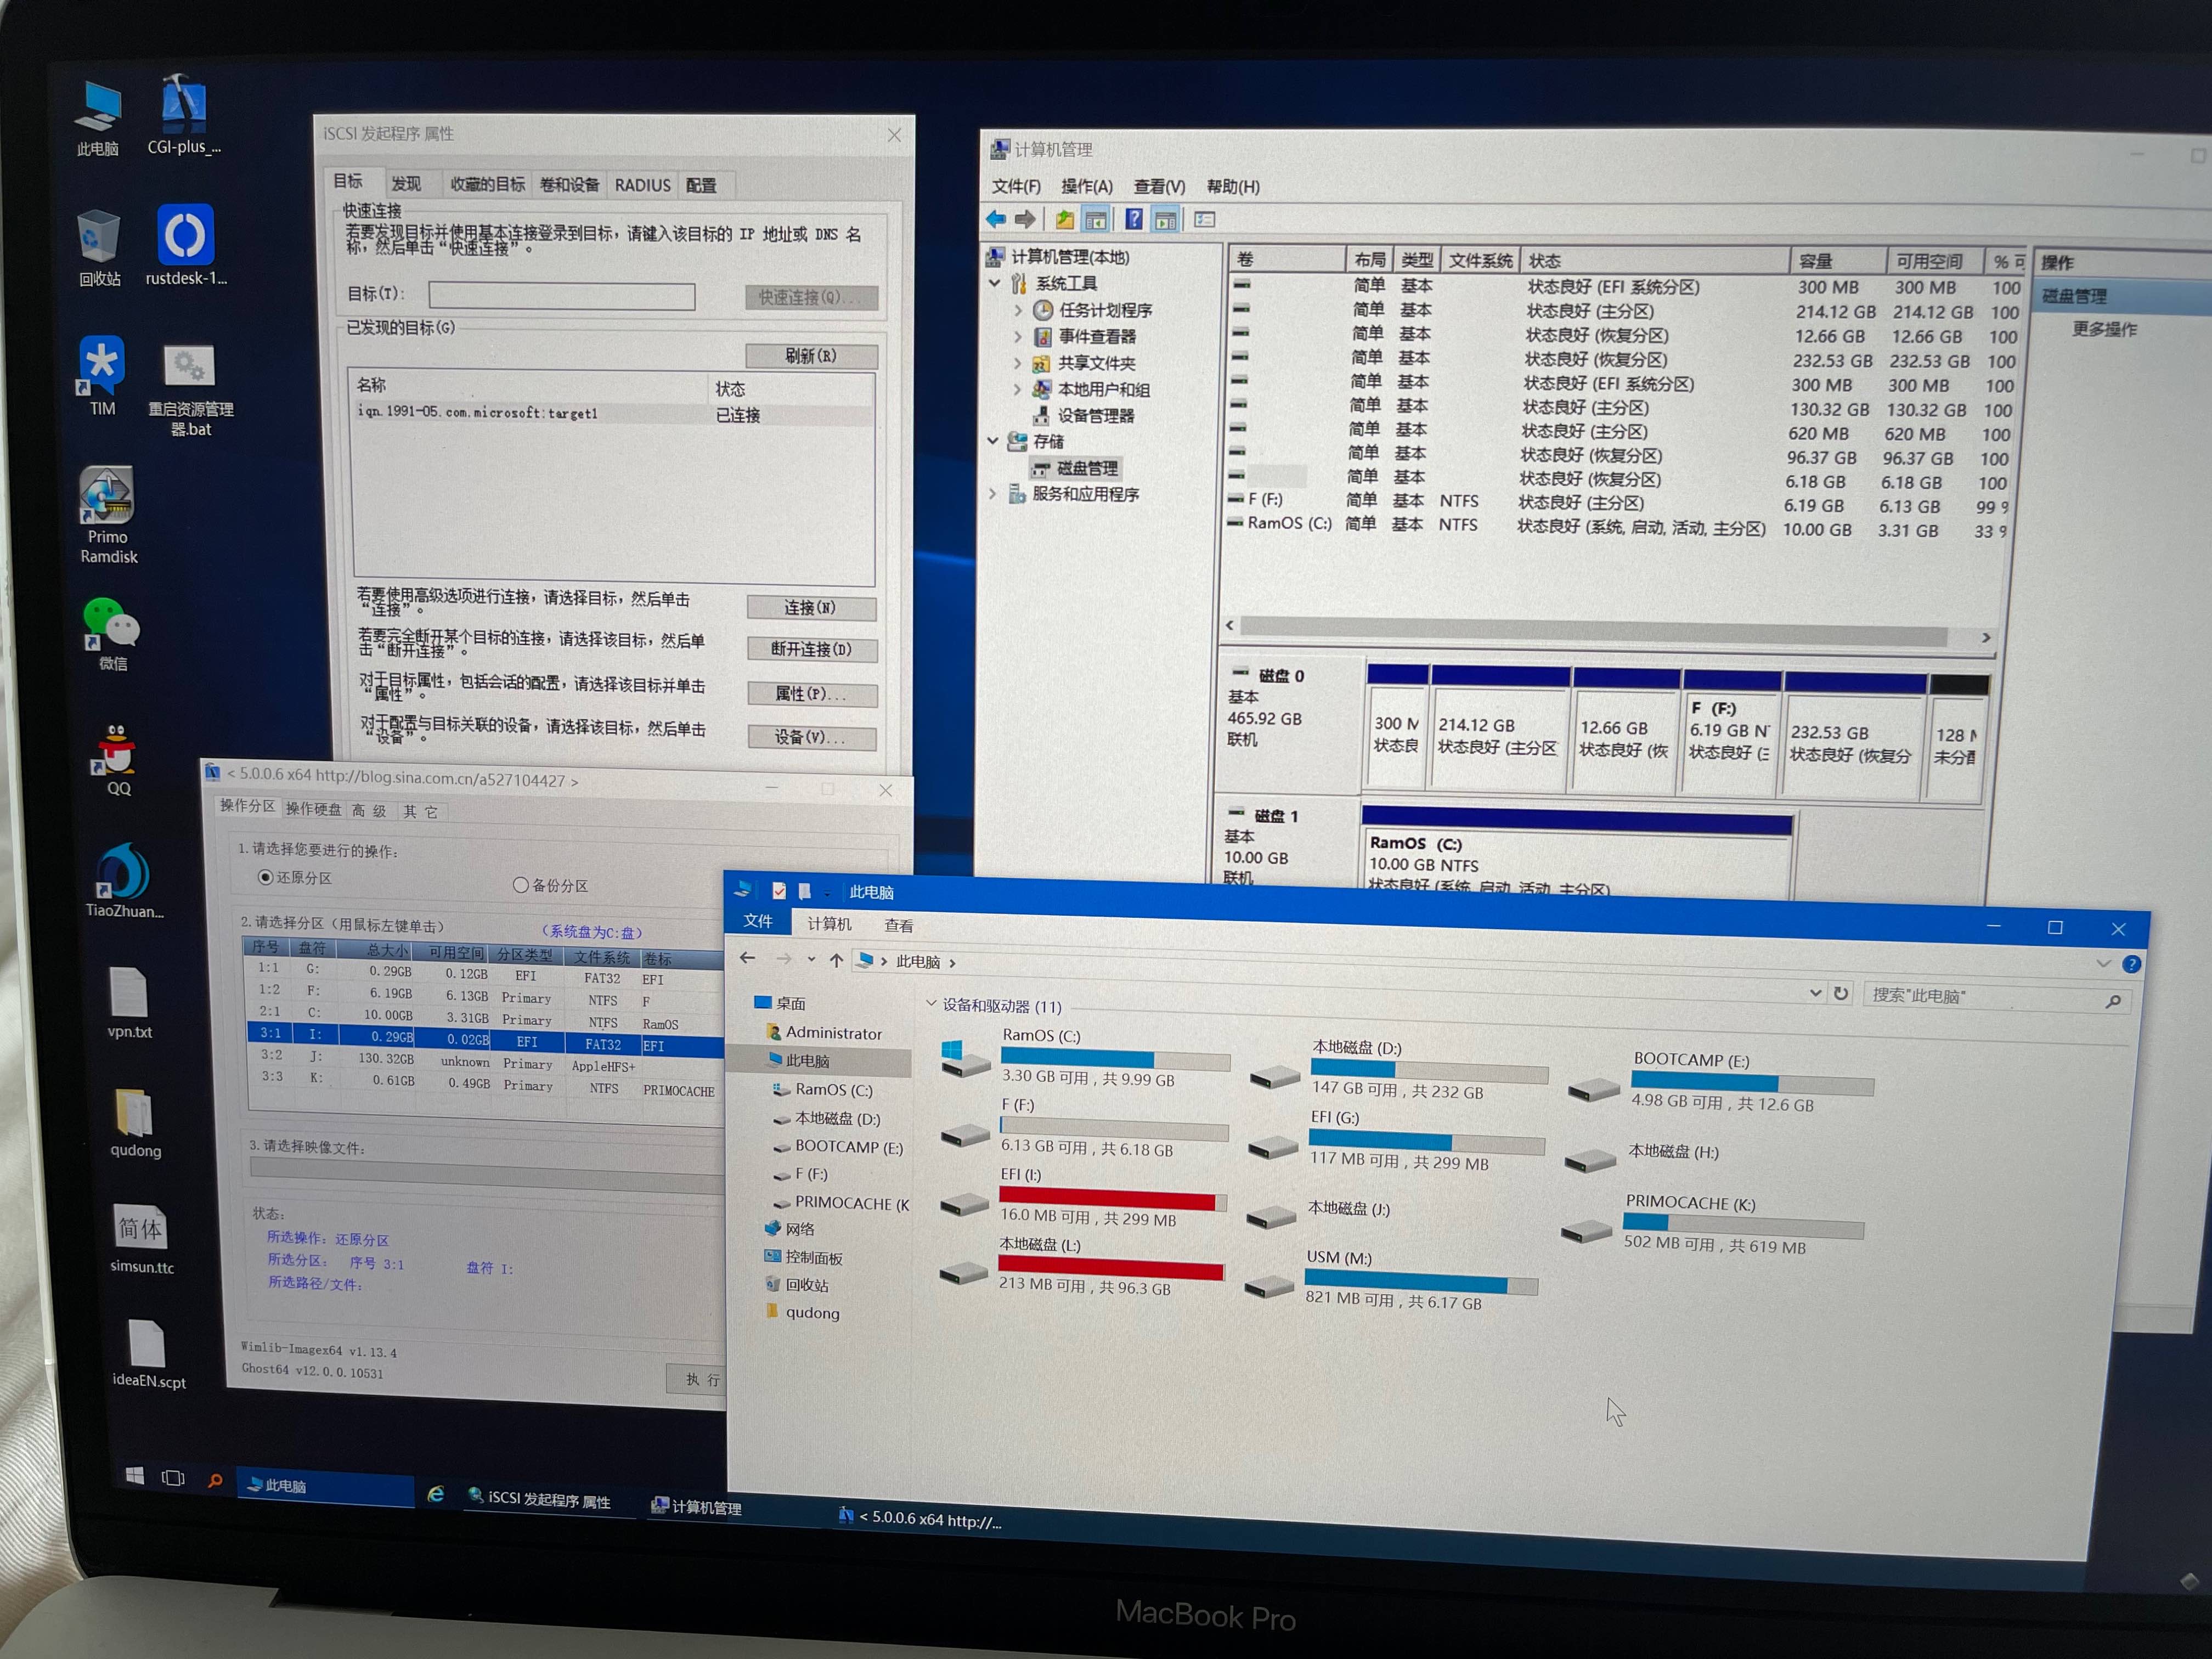
Task: Click Forward arrow in 计算机管理 toolbar
Action: click(x=1025, y=219)
